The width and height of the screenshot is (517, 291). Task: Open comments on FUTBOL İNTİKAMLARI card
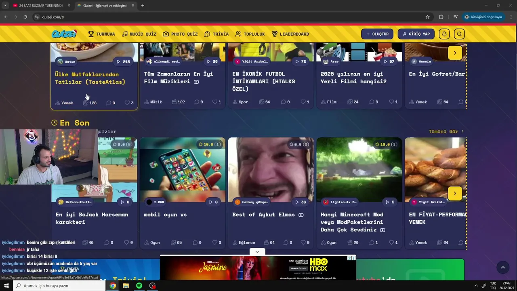click(286, 102)
